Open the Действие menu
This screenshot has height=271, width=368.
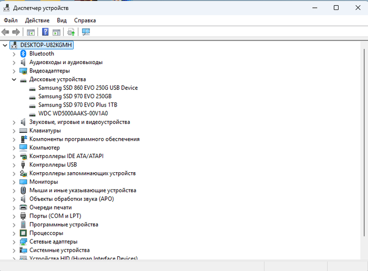click(x=37, y=20)
